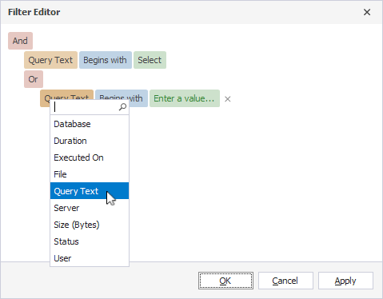
Task: Choose Database from the field list
Action: pyautogui.click(x=90, y=124)
